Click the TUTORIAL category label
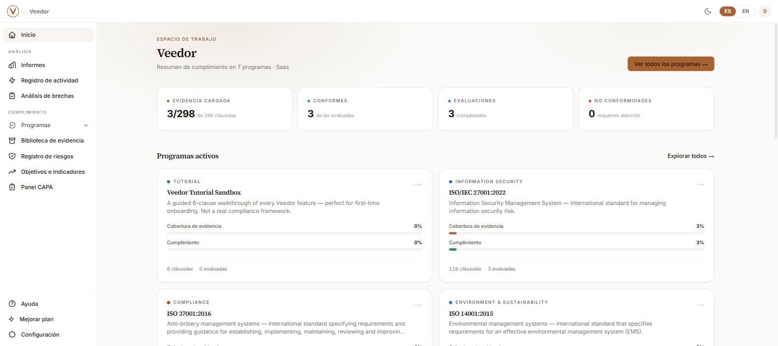Image resolution: width=778 pixels, height=346 pixels. pyautogui.click(x=187, y=182)
